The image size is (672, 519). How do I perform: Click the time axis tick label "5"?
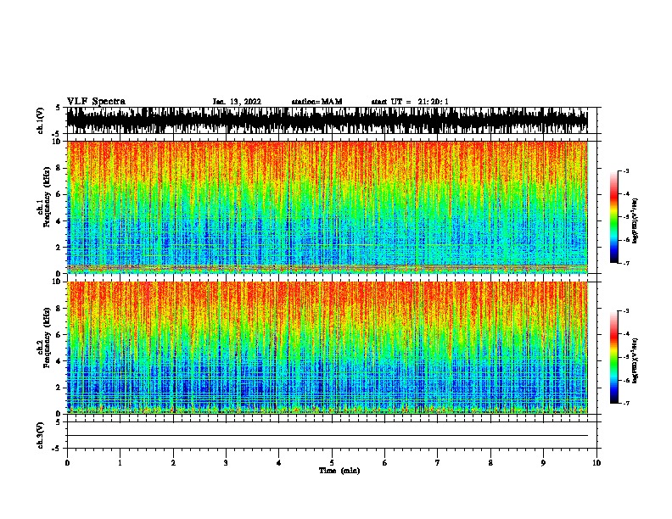[x=332, y=463]
